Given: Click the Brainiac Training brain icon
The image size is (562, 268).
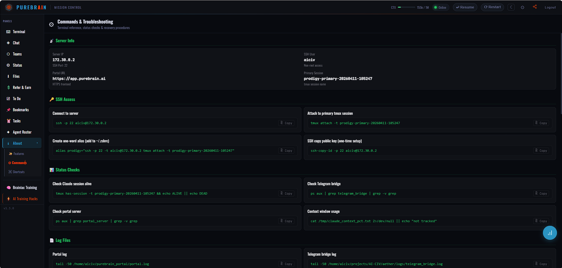Looking at the screenshot, I should pos(9,188).
